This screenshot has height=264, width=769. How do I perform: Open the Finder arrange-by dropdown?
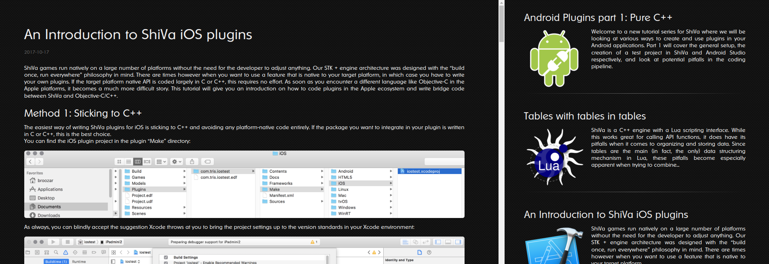[161, 161]
